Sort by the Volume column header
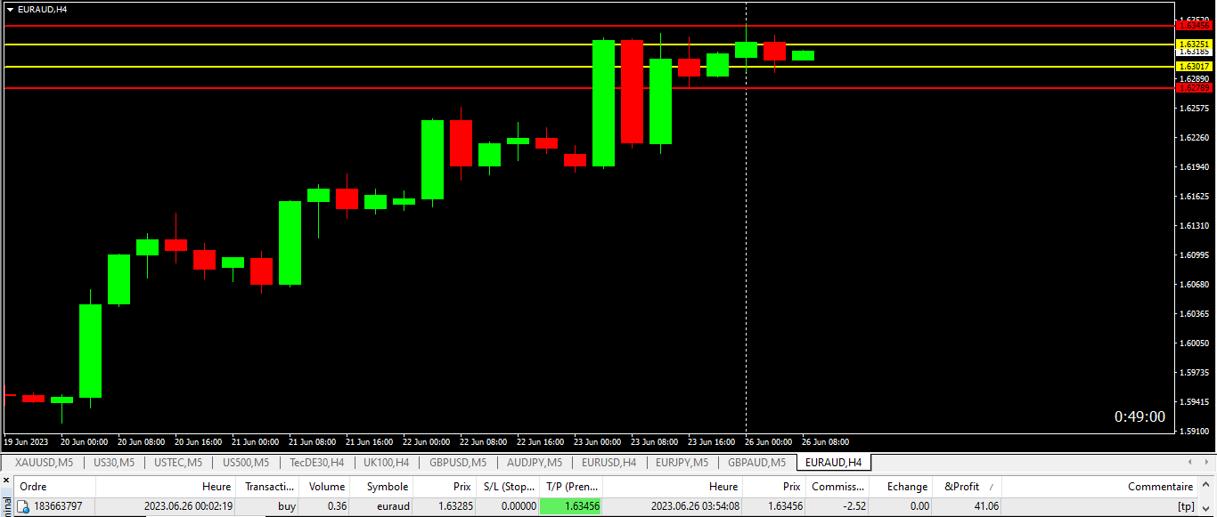 [x=325, y=487]
